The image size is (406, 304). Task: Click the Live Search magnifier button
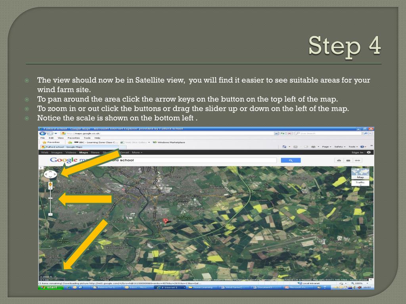point(365,133)
